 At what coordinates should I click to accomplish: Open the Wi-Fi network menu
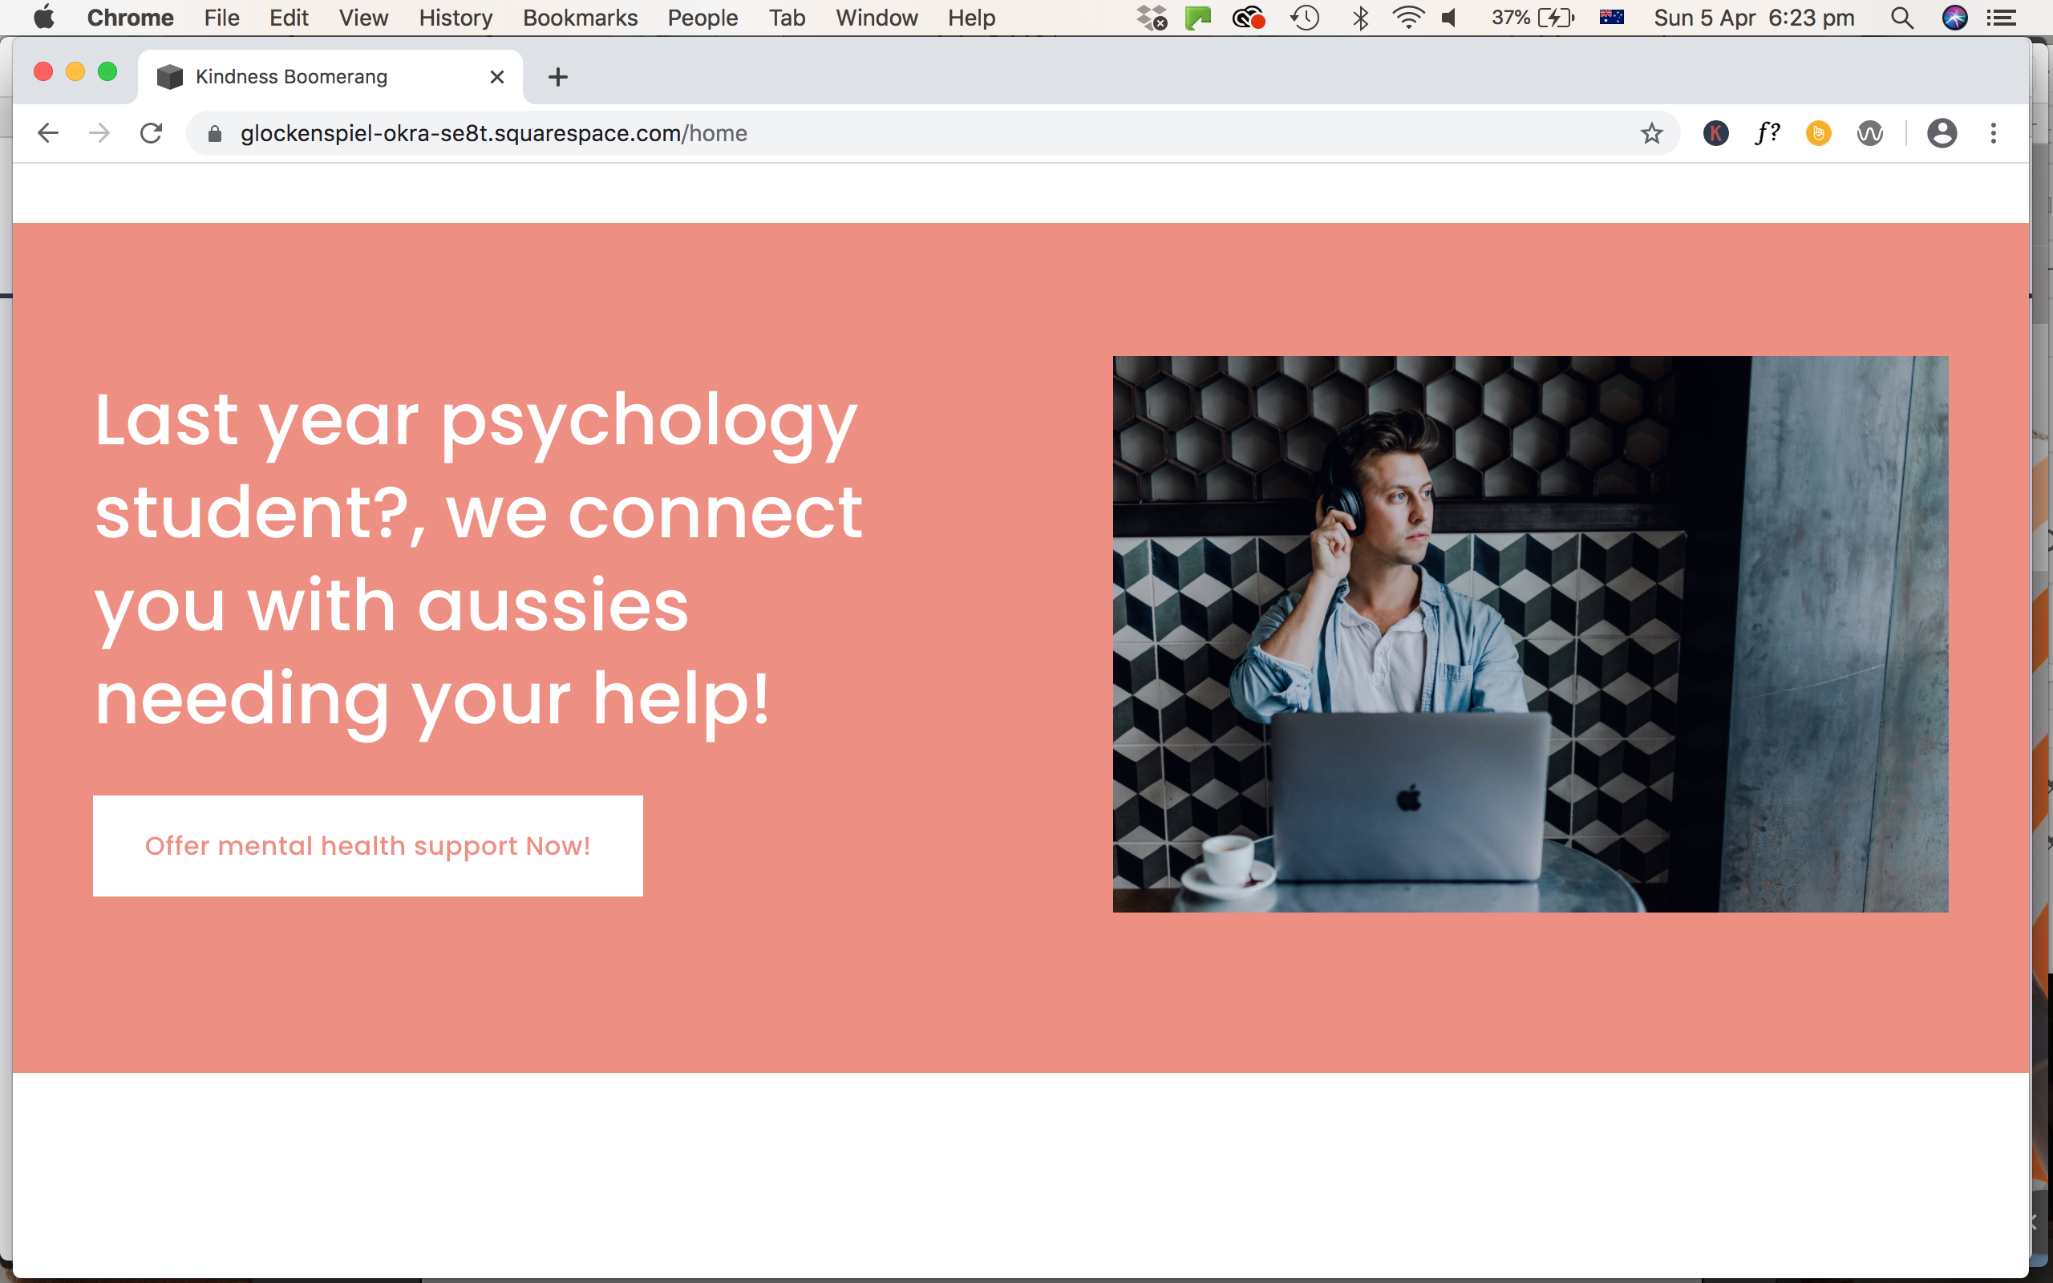1408,17
